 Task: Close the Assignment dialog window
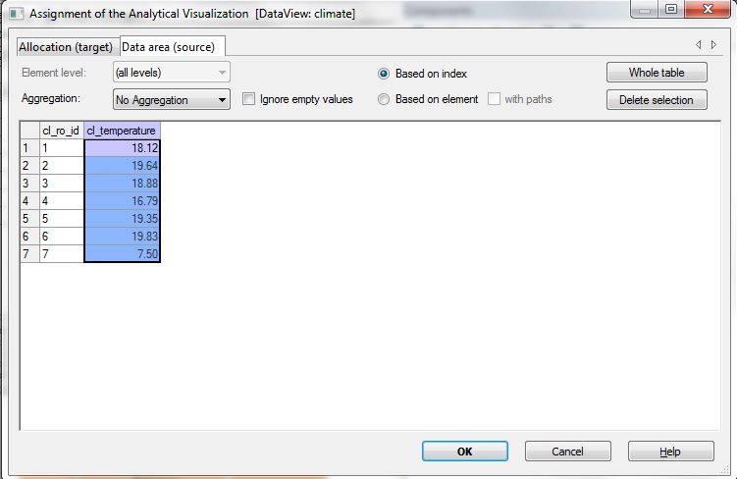[708, 9]
